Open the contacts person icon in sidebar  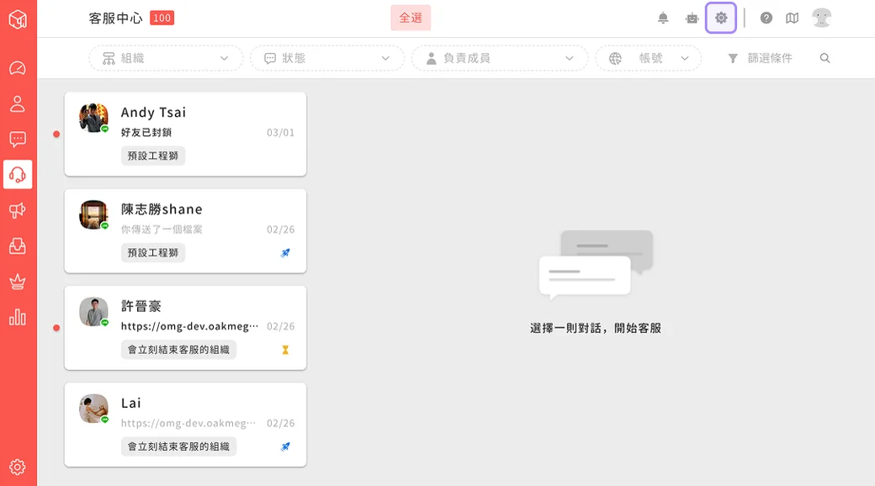[18, 103]
